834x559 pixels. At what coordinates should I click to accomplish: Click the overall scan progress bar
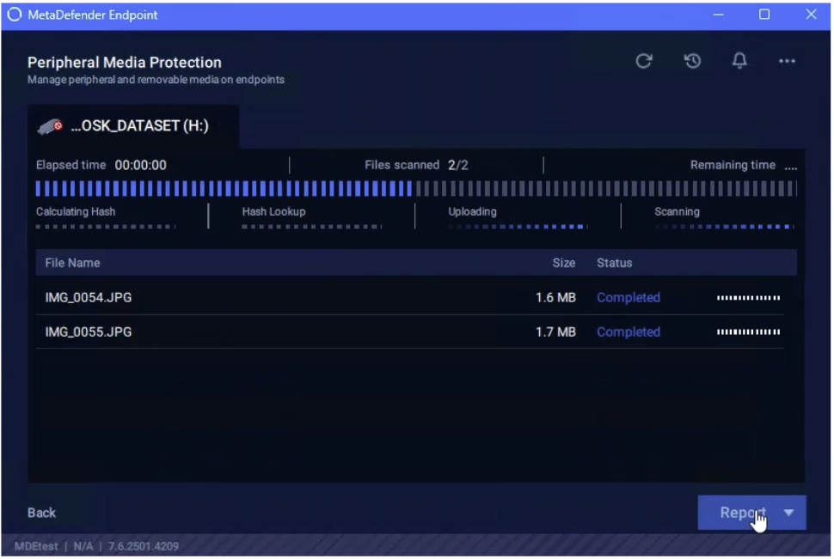(x=416, y=188)
